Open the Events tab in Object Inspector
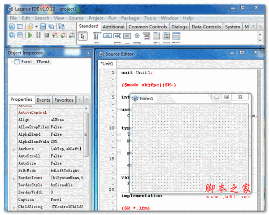This screenshot has width=269, height=215. tap(43, 100)
